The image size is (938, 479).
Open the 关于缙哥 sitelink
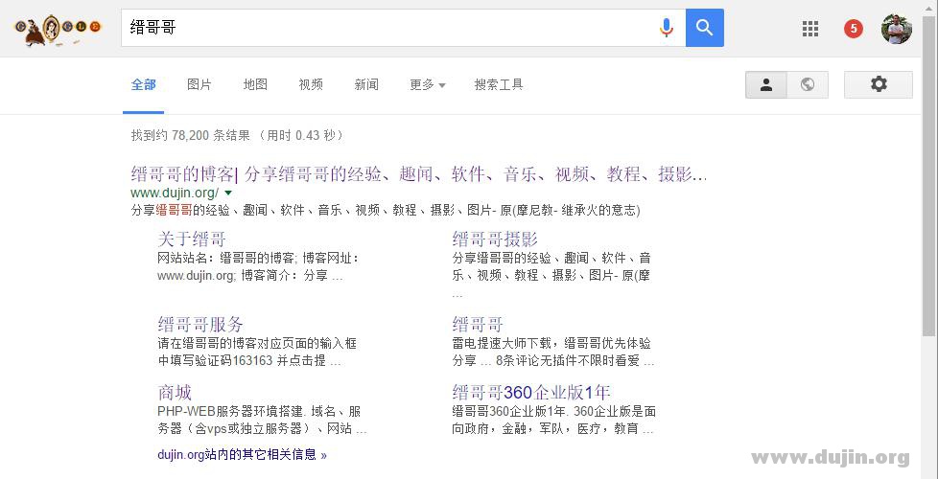tap(192, 239)
